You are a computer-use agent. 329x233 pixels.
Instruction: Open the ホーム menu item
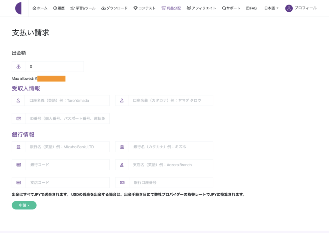pyautogui.click(x=40, y=8)
